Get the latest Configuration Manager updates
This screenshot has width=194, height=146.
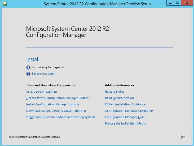tap(58, 98)
